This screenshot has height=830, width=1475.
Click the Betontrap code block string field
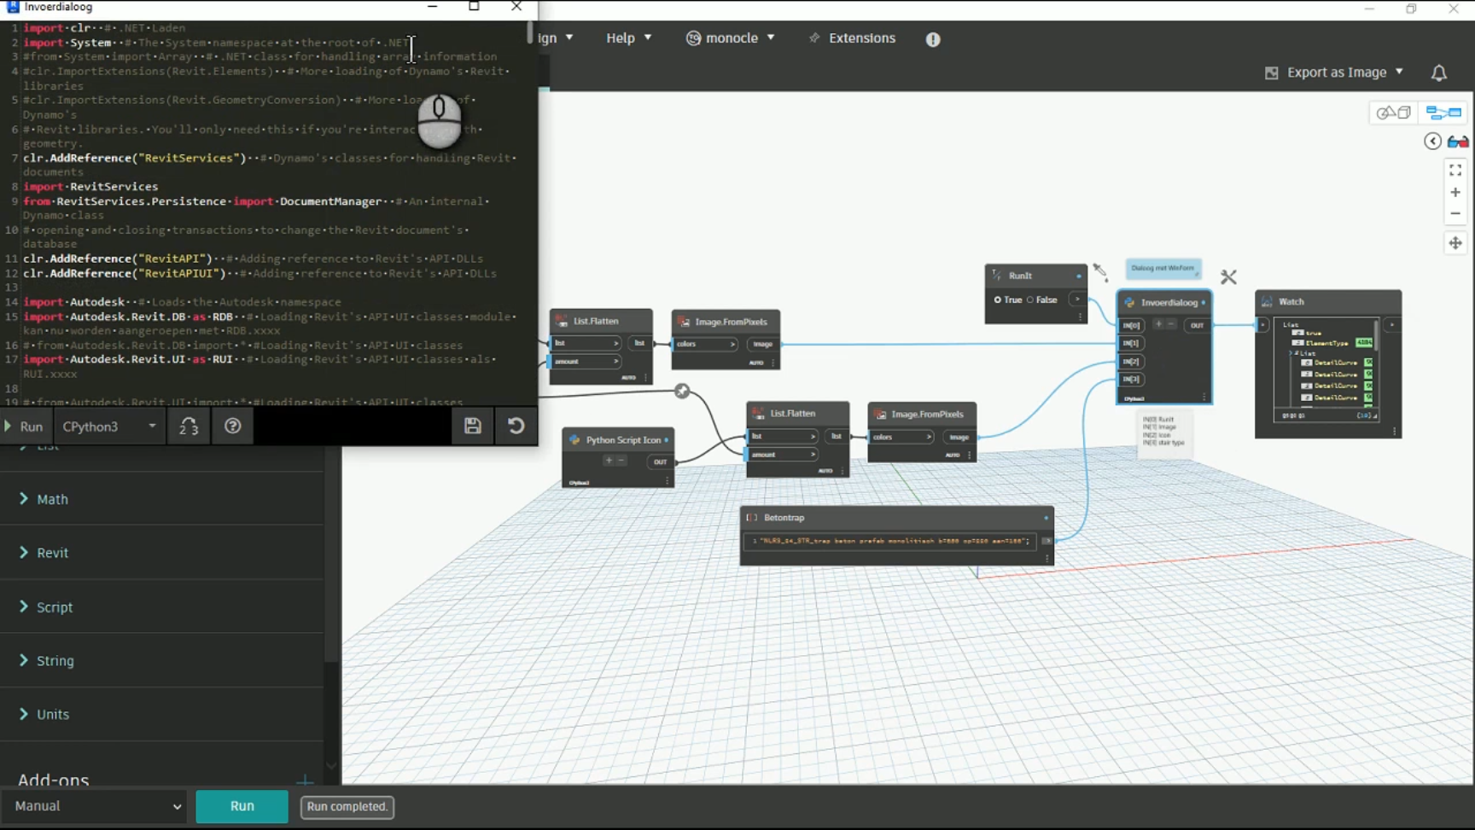pos(890,541)
